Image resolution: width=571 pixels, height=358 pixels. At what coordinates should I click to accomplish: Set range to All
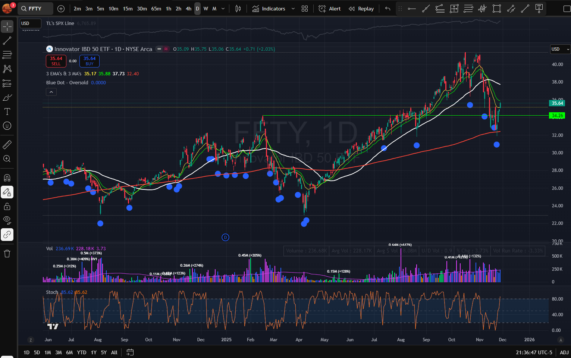click(x=114, y=352)
